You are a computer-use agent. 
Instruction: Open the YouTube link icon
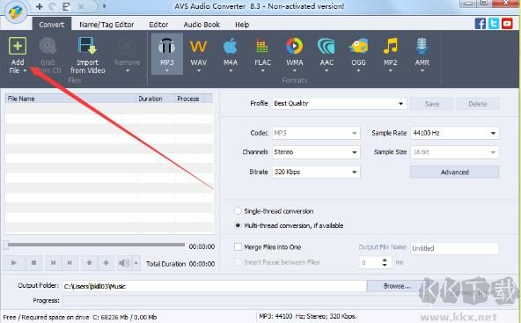[x=507, y=24]
